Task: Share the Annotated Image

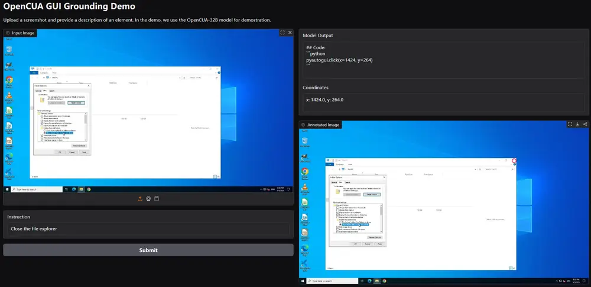Action: (585, 124)
